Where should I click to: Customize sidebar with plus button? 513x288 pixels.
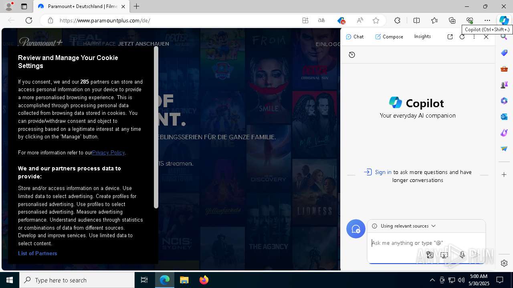coord(504,175)
